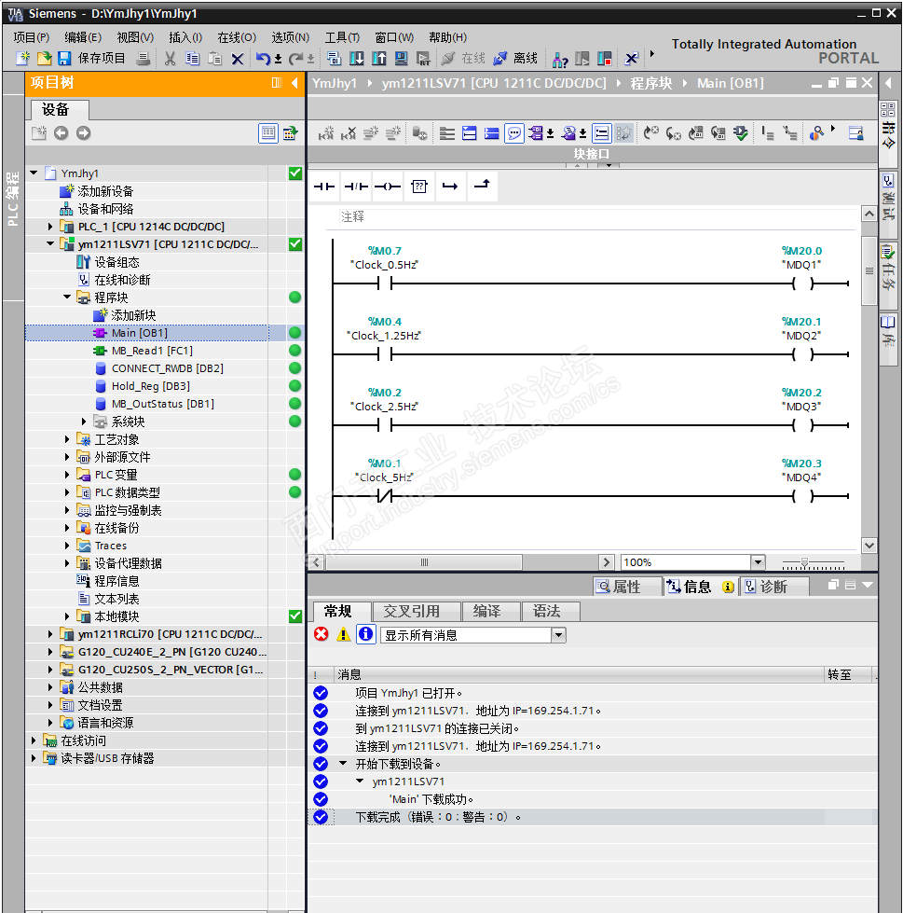Toggle error messages filter icon

pos(322,634)
